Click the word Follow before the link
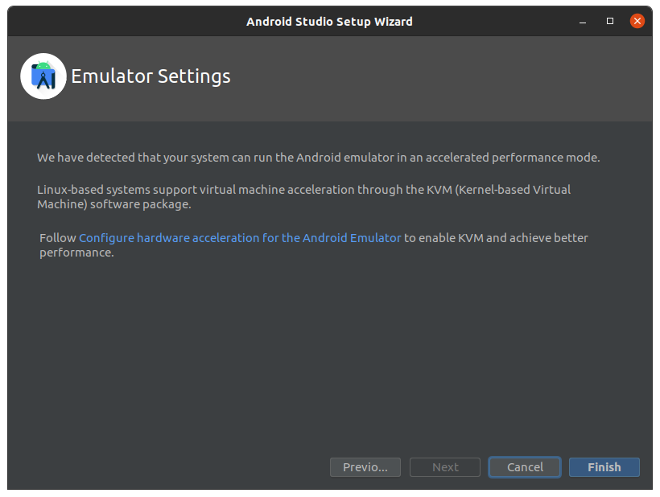Viewport: 660px width, 497px height. click(x=58, y=238)
